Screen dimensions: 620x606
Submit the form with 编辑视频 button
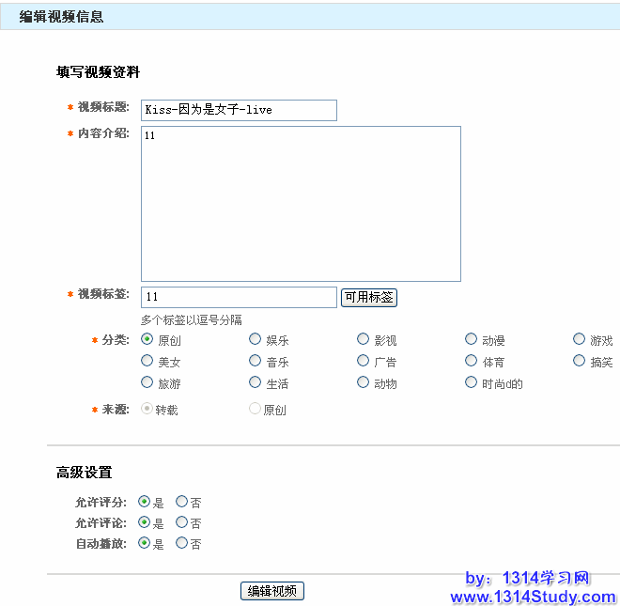[272, 591]
